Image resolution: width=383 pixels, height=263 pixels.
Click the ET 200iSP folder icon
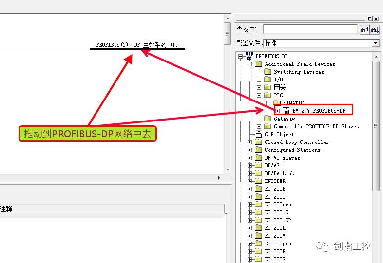[258, 220]
